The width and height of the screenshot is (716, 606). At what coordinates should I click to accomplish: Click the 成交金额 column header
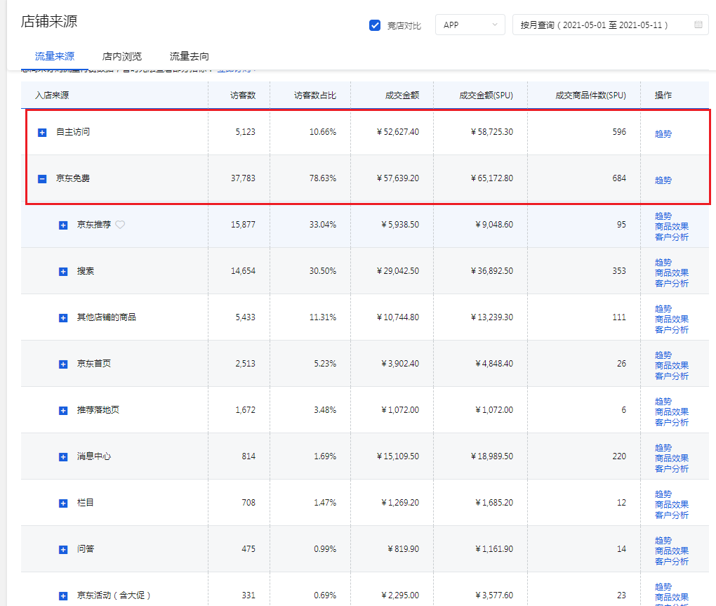(402, 95)
